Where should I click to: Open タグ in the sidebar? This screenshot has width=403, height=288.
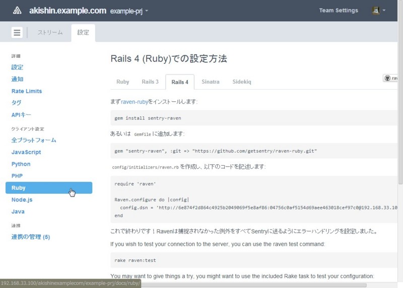point(16,103)
